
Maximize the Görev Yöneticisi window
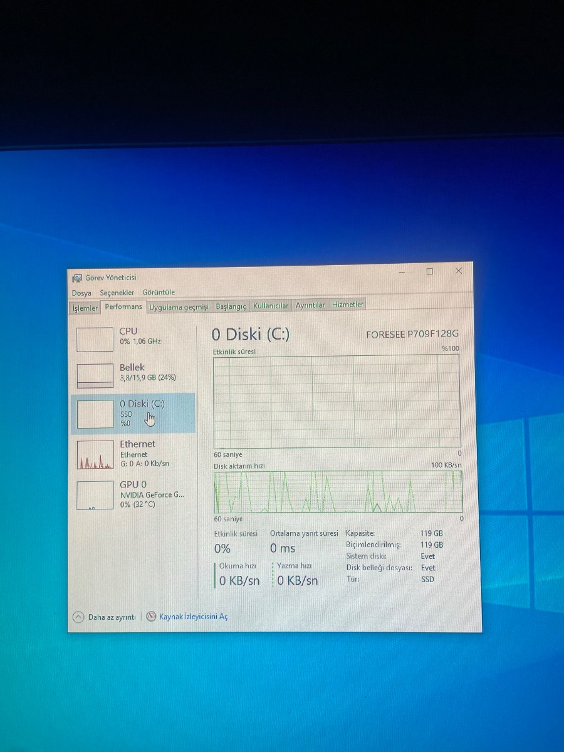pyautogui.click(x=429, y=271)
